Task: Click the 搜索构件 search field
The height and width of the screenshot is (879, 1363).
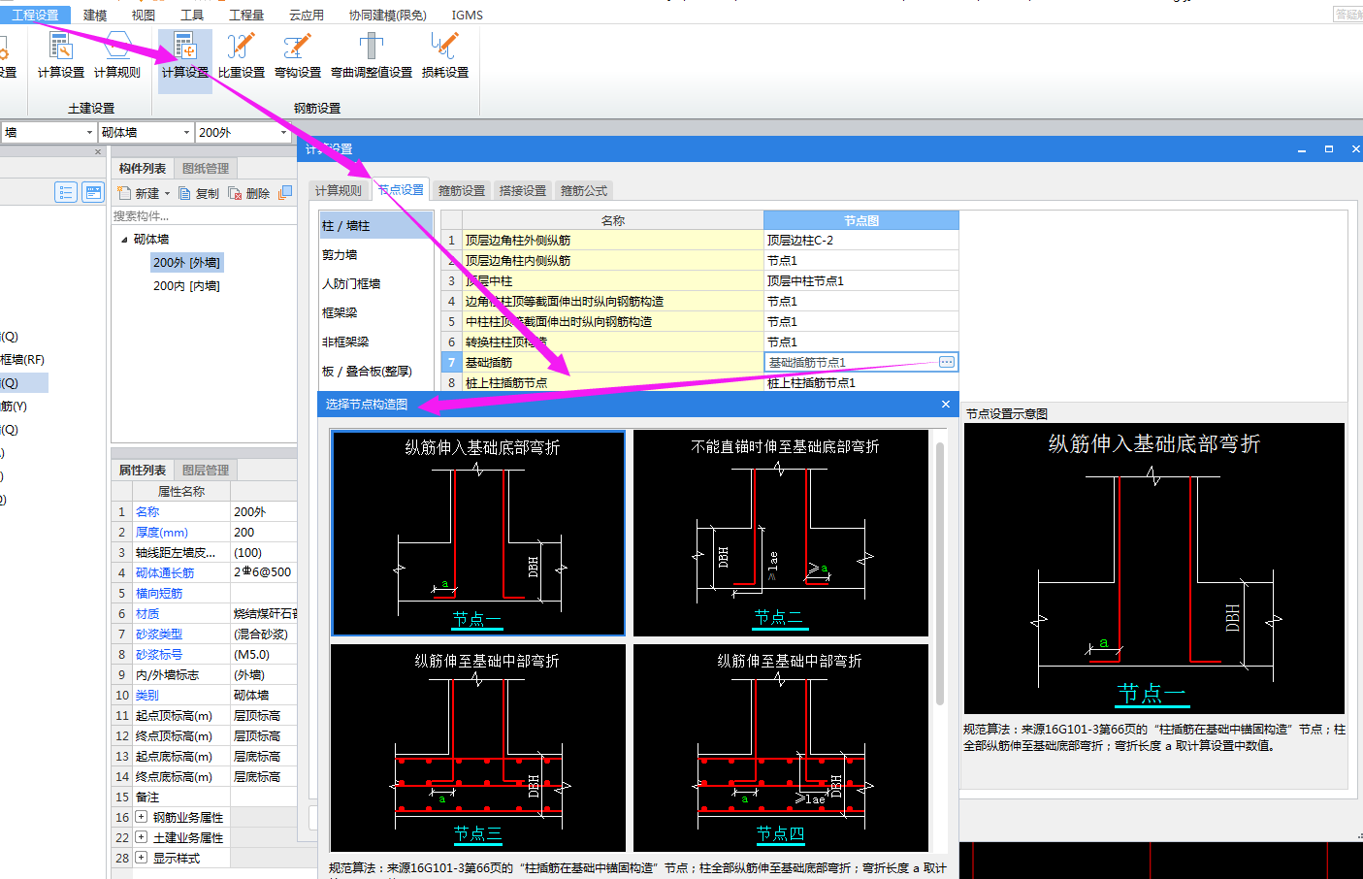Action: tap(204, 215)
